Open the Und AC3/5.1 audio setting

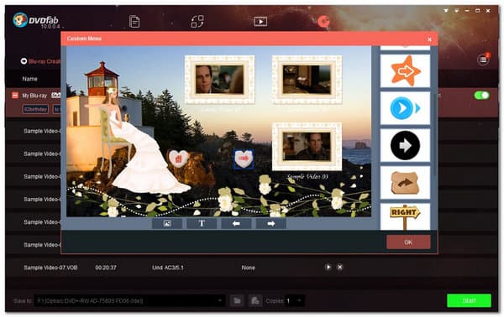(168, 268)
